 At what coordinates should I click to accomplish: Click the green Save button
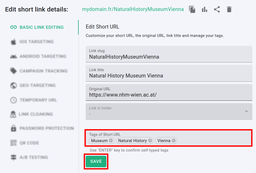[96, 161]
